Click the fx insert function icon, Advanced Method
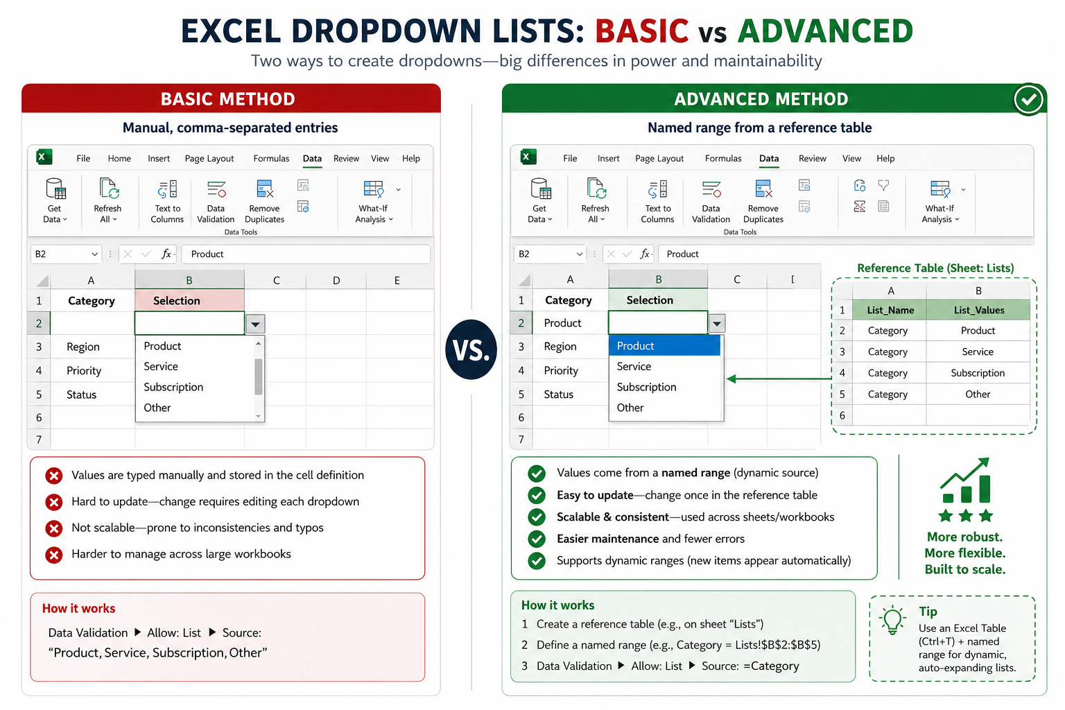 [645, 254]
